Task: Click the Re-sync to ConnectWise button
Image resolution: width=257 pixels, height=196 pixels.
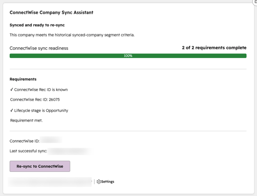Action: [40, 166]
